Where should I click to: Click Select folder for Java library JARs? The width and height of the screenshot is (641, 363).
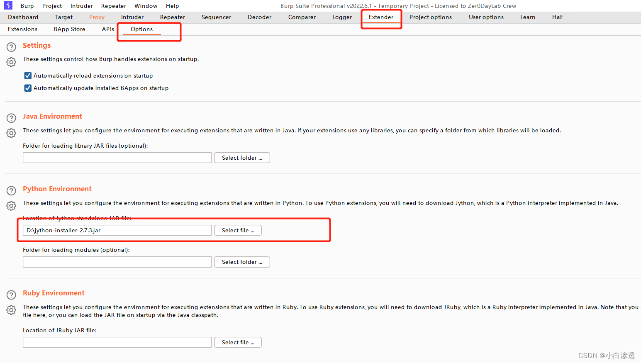(242, 158)
